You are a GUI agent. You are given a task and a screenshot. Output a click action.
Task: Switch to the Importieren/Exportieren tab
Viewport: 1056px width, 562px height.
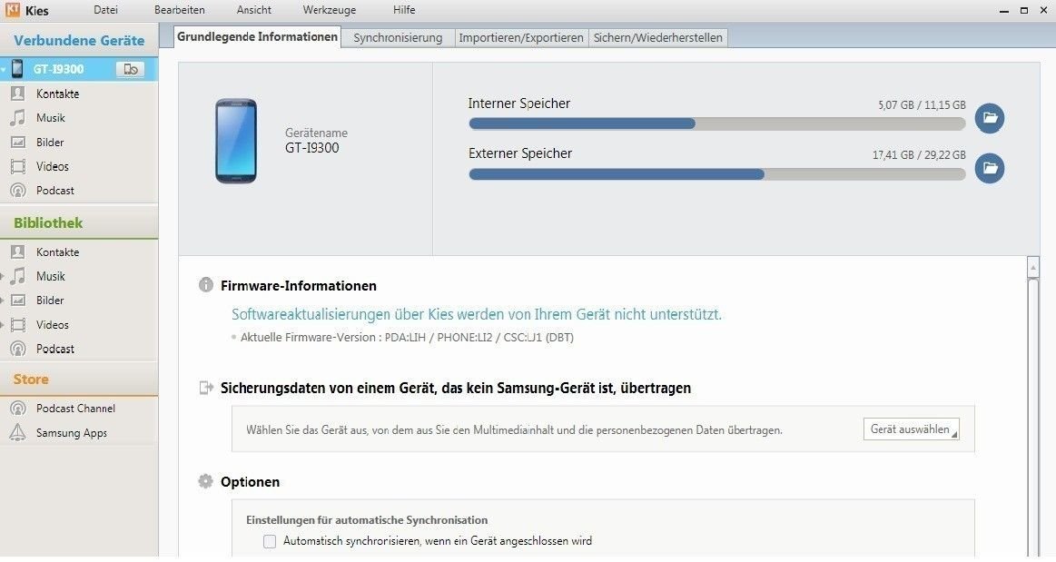click(521, 38)
